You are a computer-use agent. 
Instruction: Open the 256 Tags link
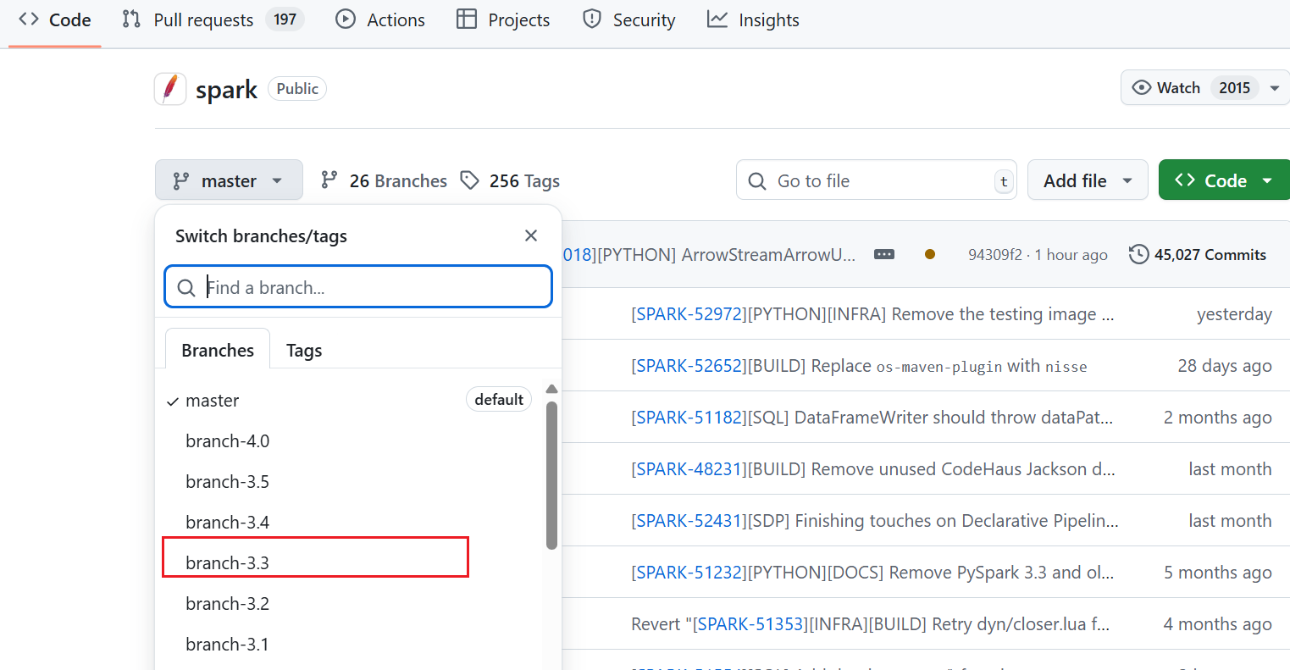click(510, 180)
